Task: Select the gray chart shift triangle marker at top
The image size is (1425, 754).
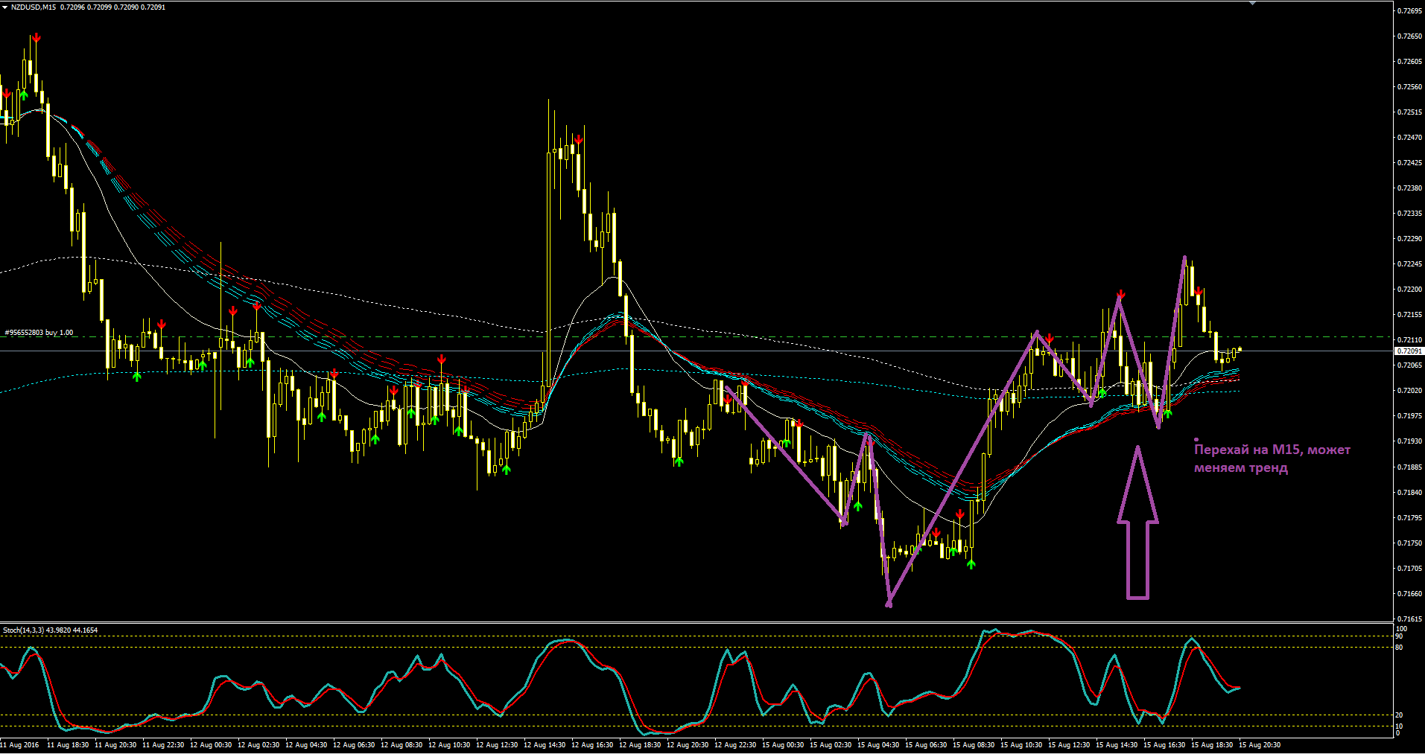Action: (1253, 3)
